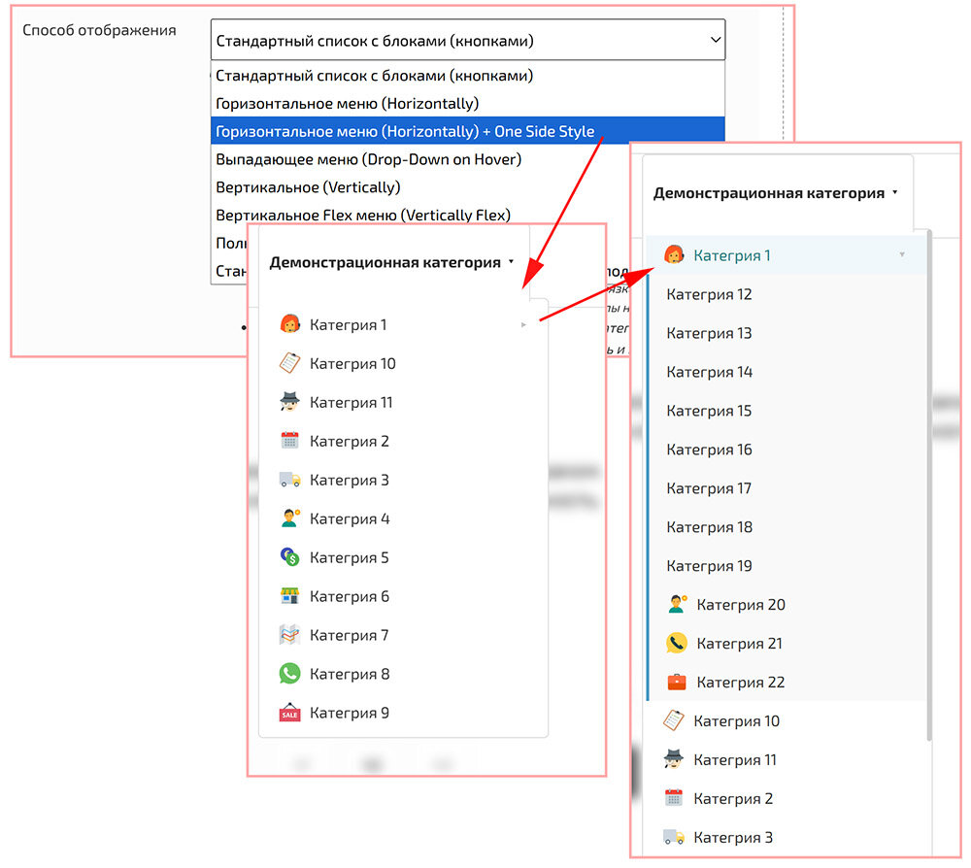Open the Способ отображения combo box
Viewport: 971px width, 868px height.
[467, 41]
